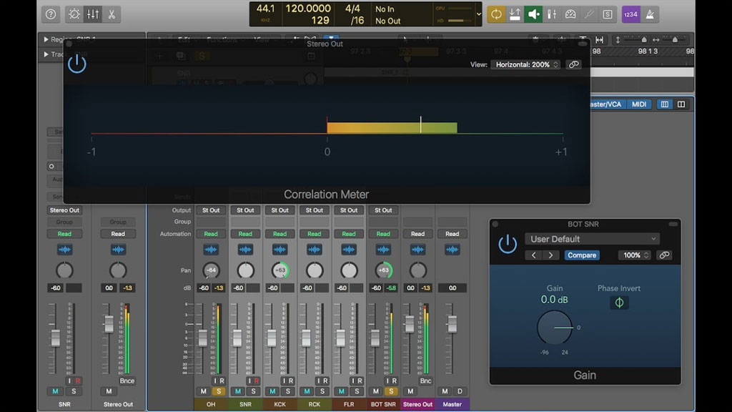Switch to narrow channel strips view icon

664,104
